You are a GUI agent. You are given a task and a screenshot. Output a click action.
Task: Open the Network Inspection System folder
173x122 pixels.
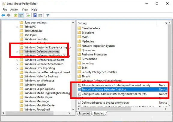pyautogui.click(x=96, y=46)
